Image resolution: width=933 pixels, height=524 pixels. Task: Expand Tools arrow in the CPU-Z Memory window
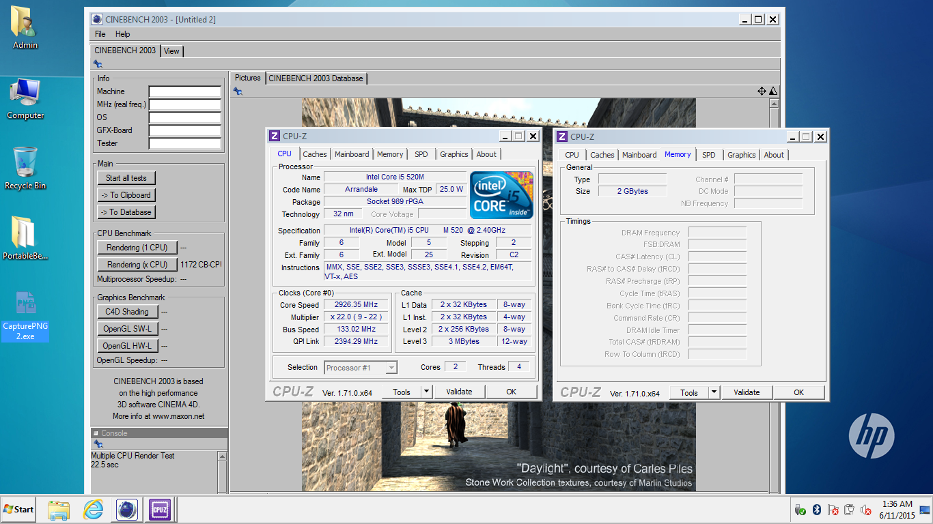(x=714, y=392)
